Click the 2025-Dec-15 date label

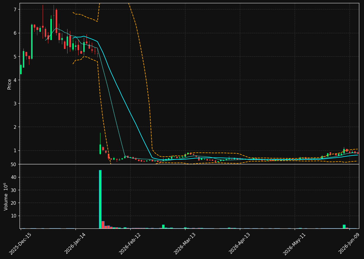pos(20,244)
